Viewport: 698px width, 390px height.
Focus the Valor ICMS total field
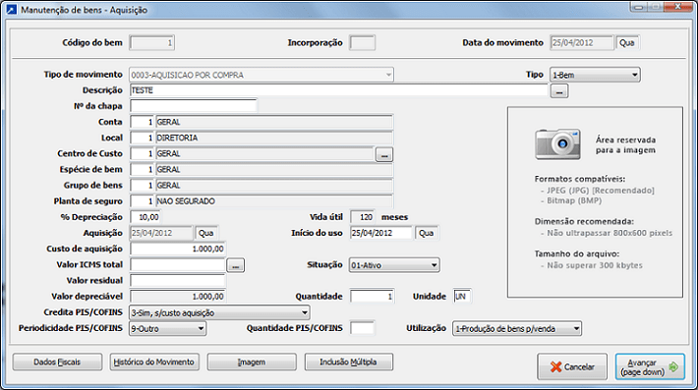[x=178, y=264]
